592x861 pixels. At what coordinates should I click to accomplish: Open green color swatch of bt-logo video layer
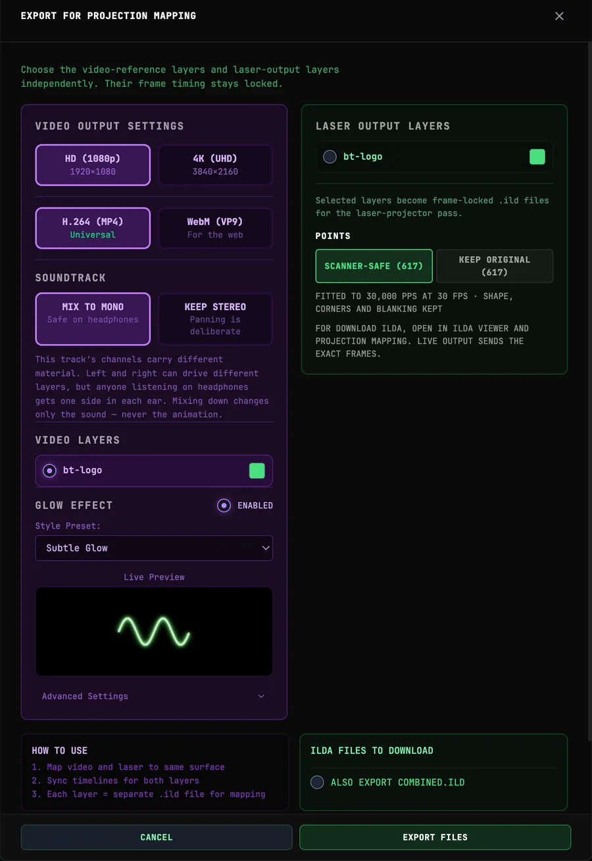coord(257,471)
